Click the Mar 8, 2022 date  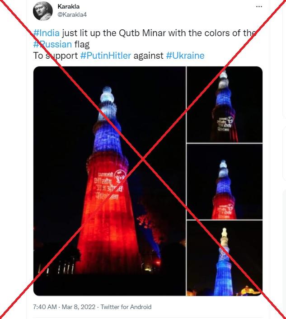[79, 307]
